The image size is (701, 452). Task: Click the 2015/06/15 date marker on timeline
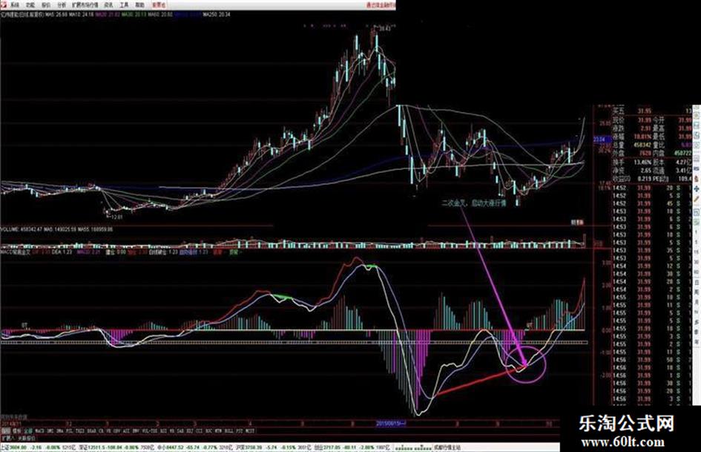tap(391, 423)
